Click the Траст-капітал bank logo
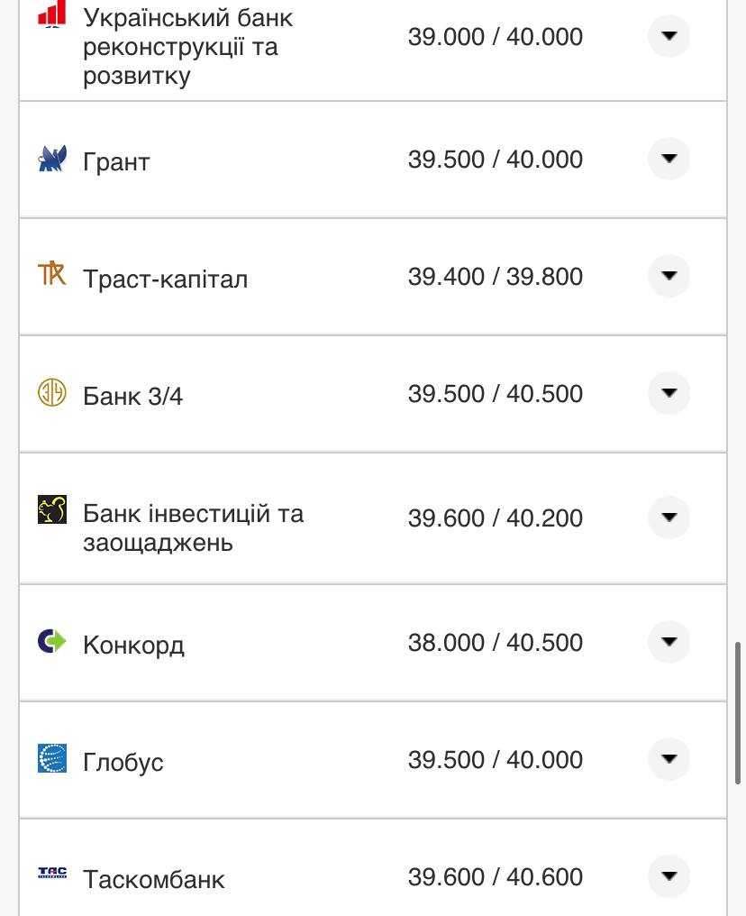 [52, 273]
